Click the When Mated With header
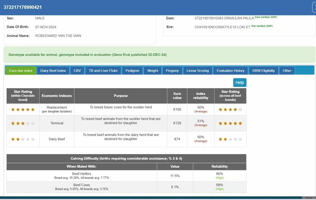Image resolution: width=316 pixels, height=200 pixels. tap(82, 167)
